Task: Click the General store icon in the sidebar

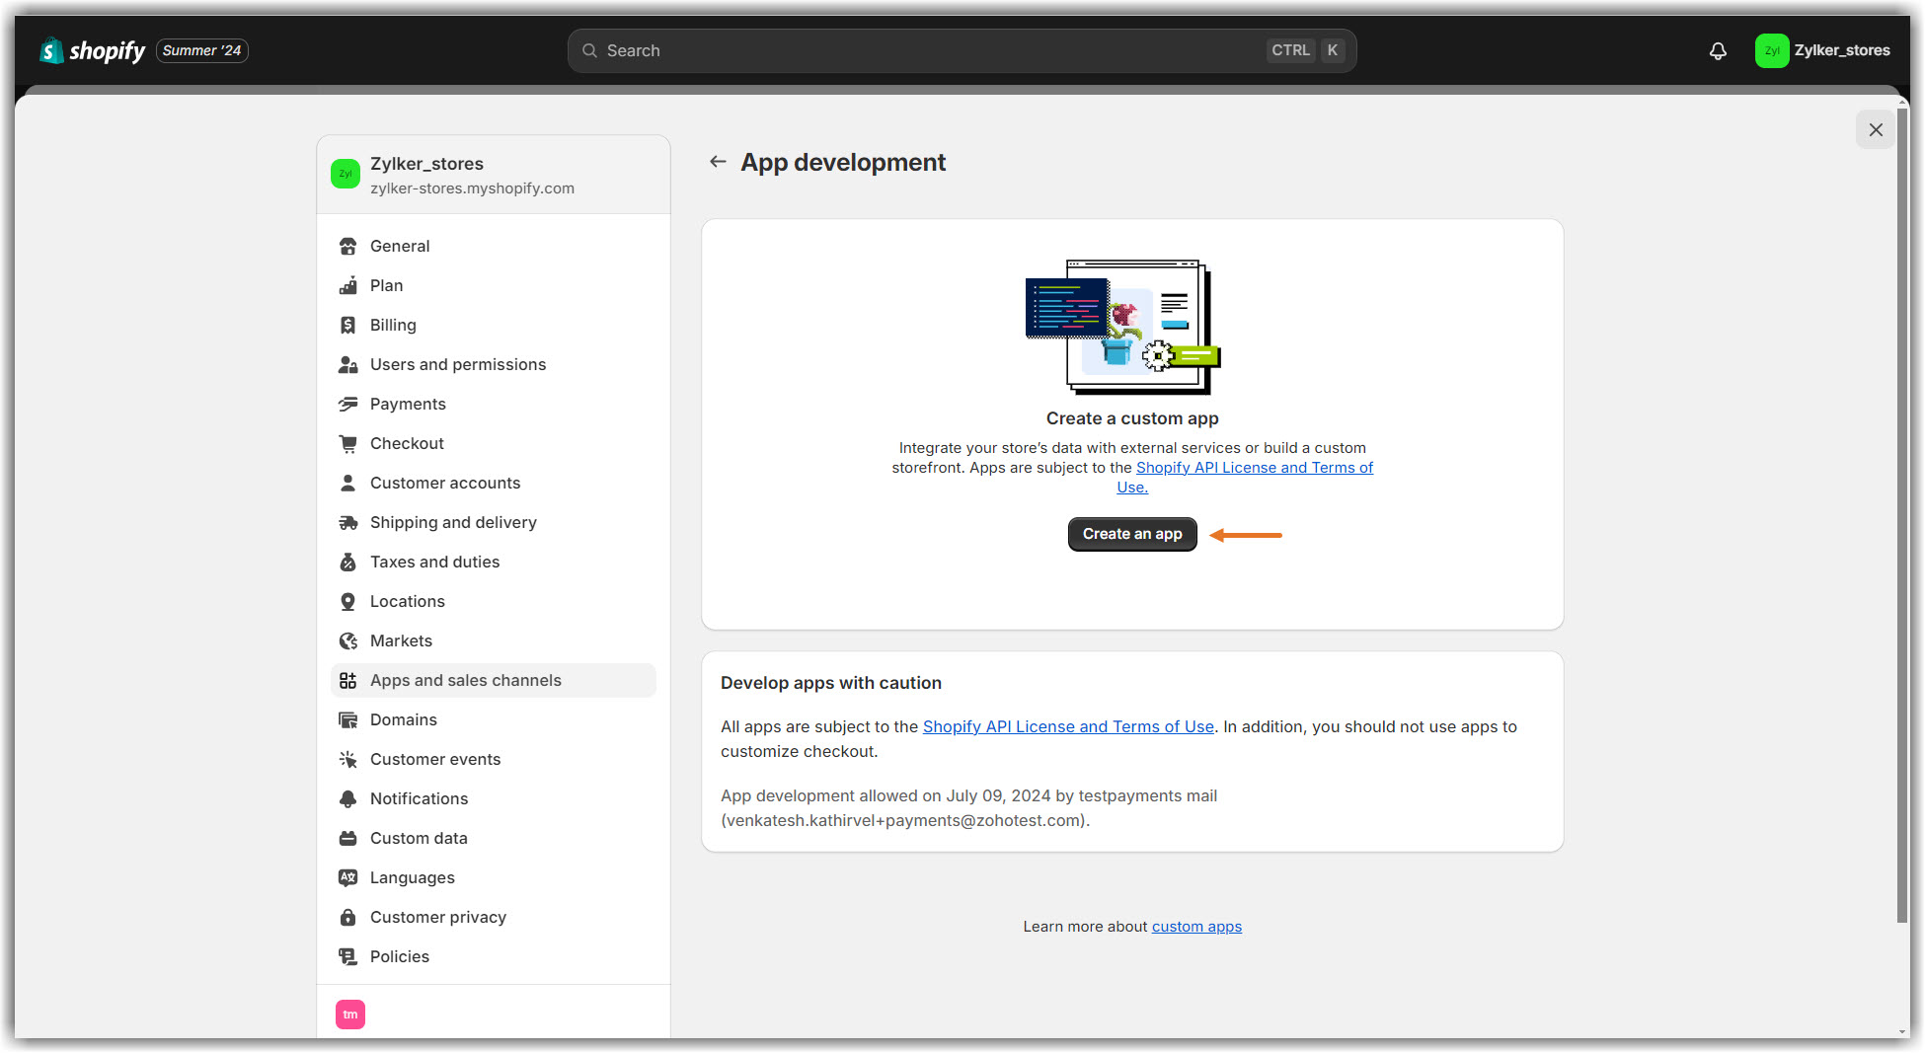Action: pyautogui.click(x=347, y=246)
